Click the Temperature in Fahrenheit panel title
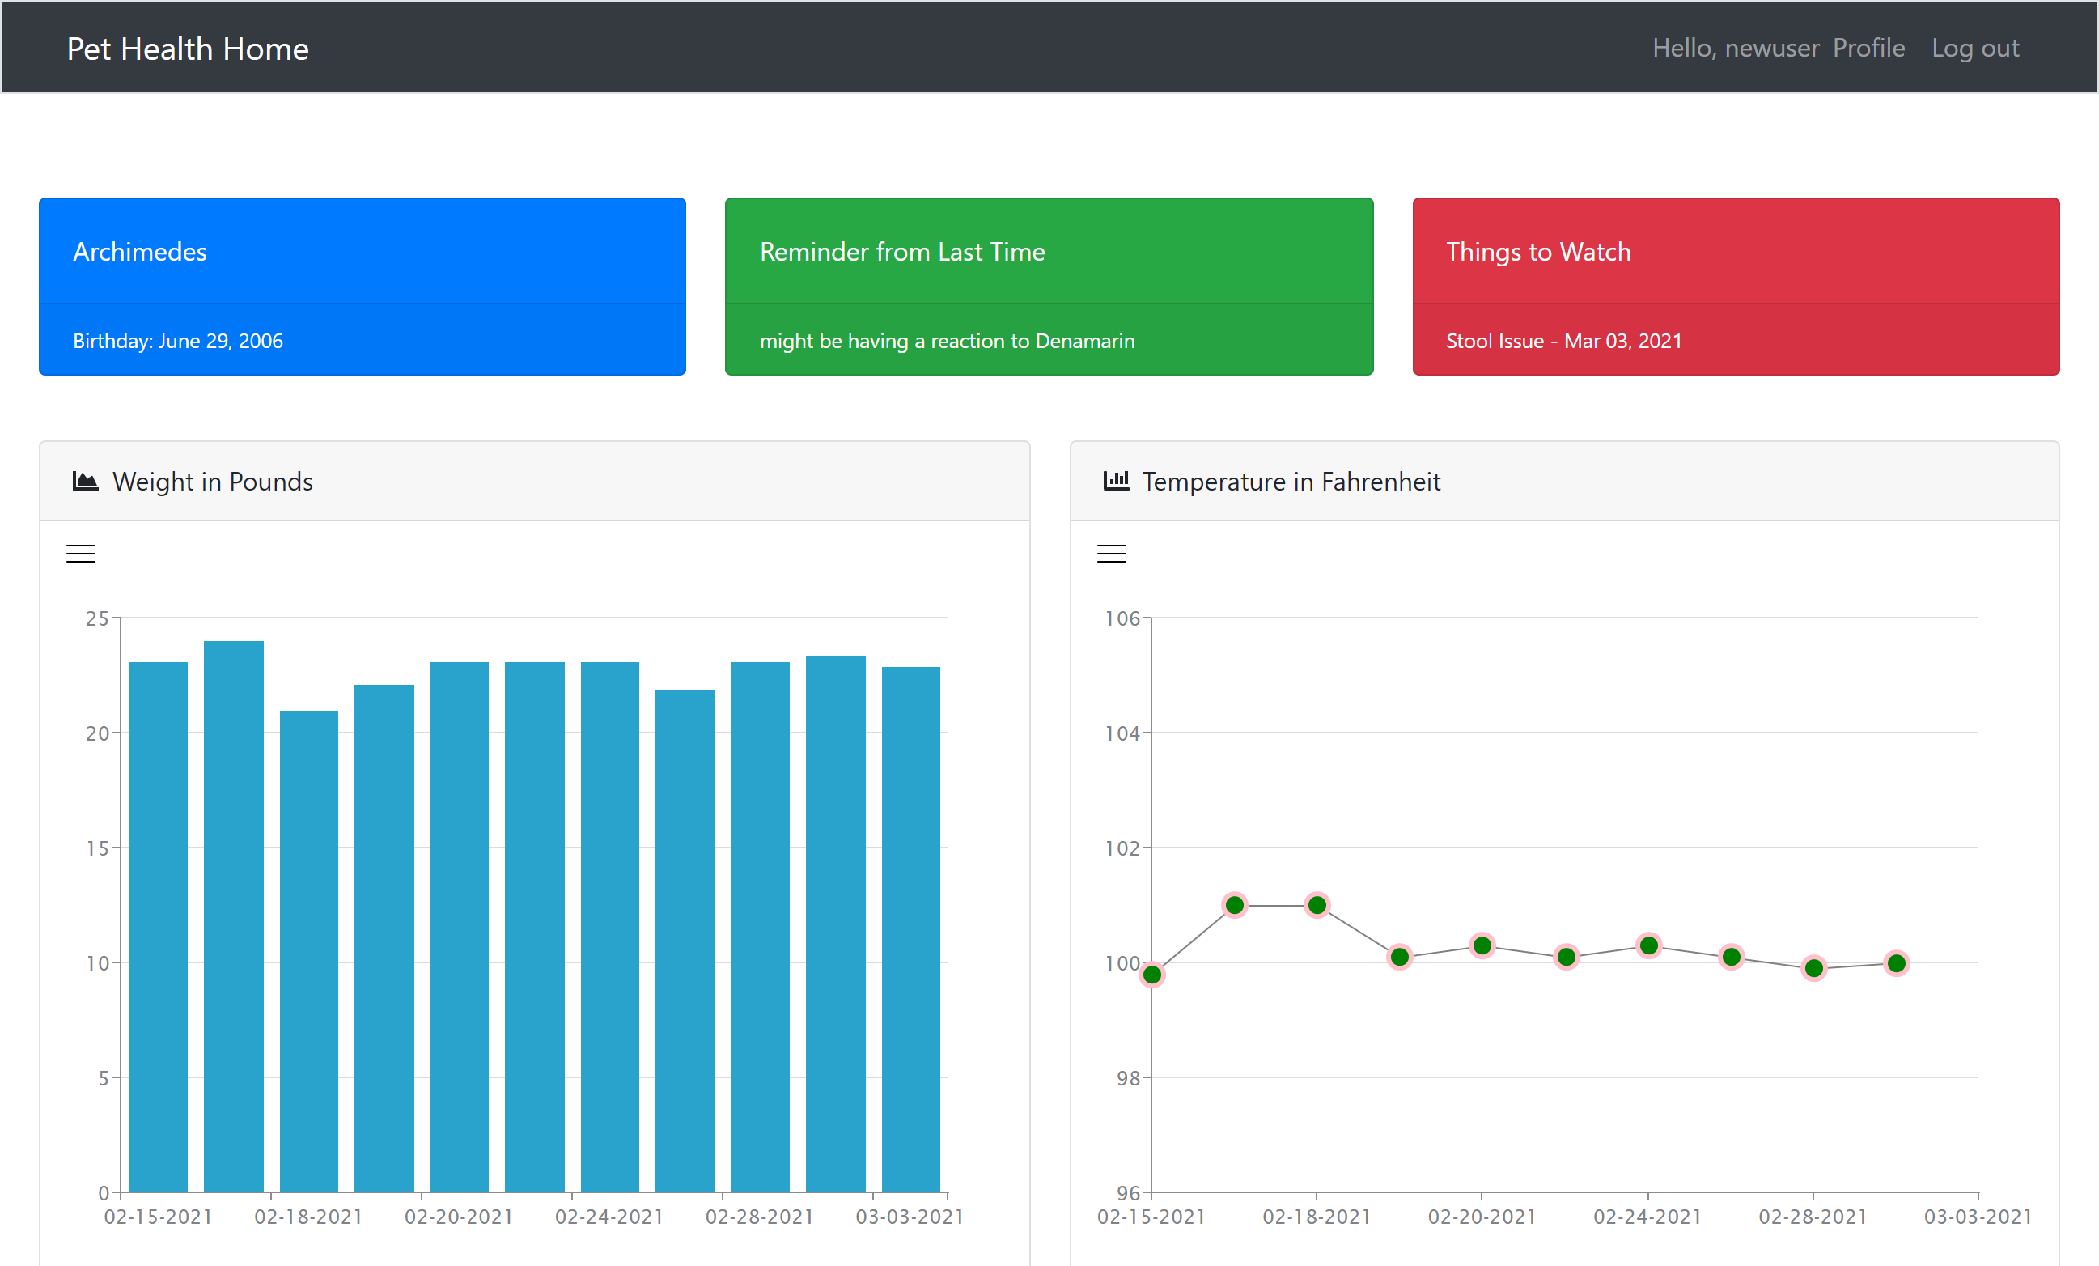The image size is (2099, 1266). click(1291, 482)
